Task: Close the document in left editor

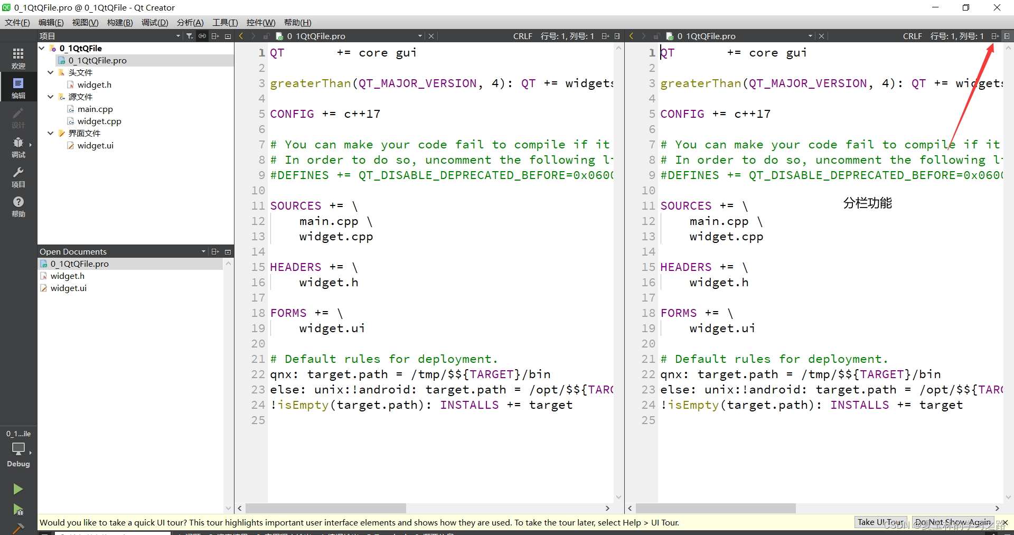Action: (x=431, y=36)
